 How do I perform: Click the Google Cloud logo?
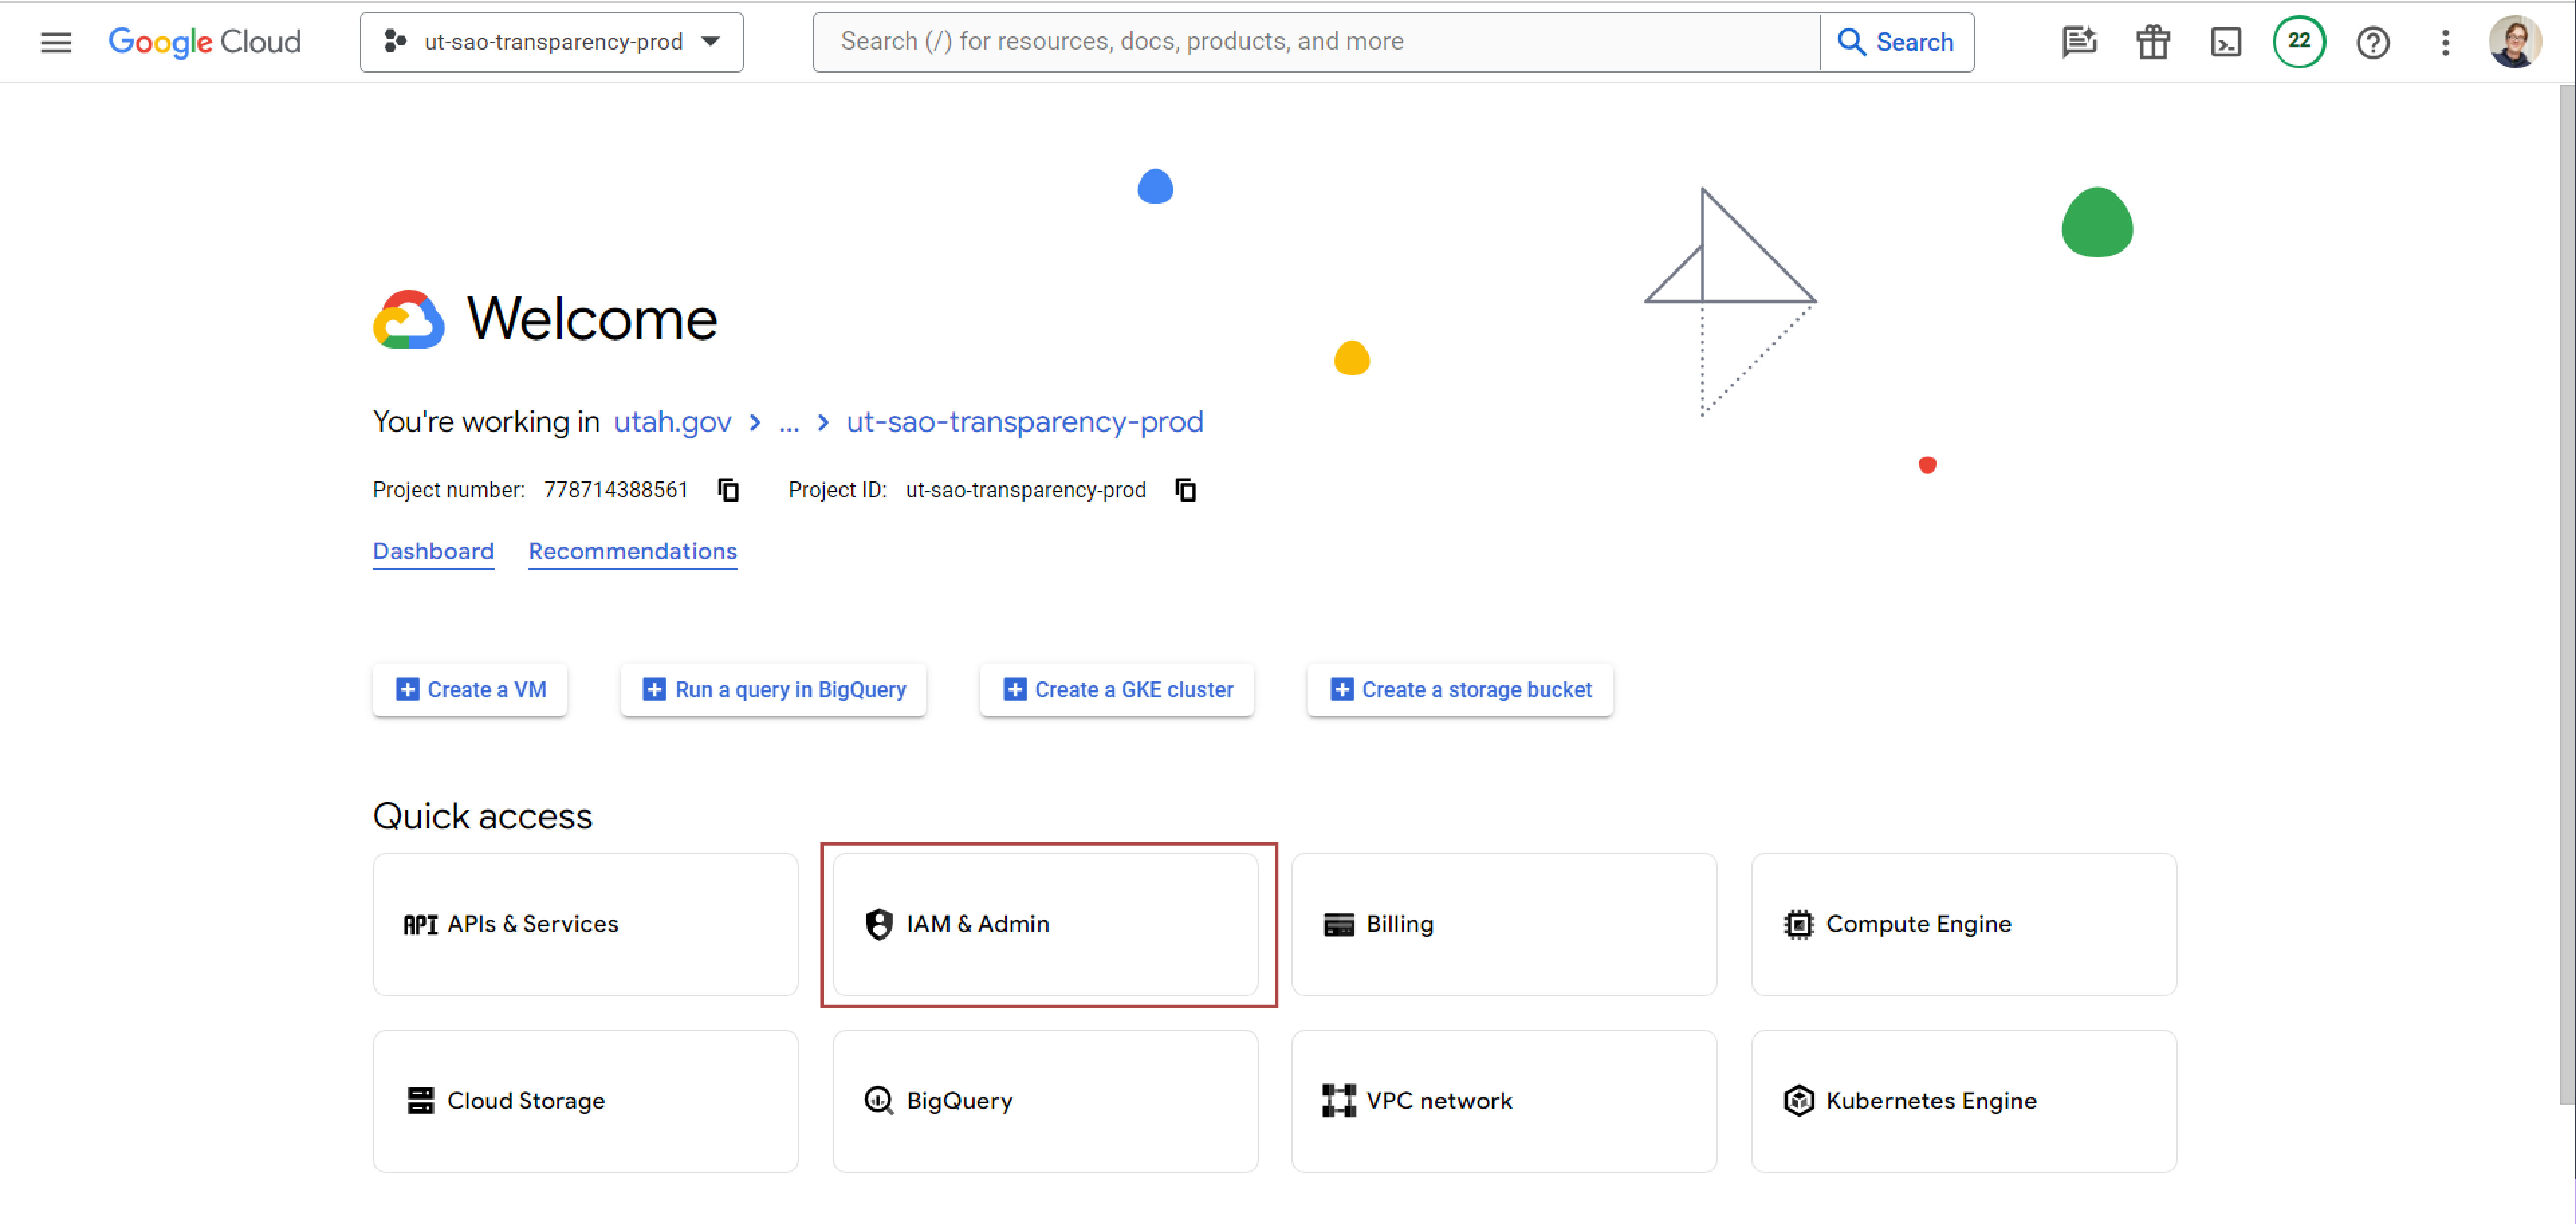tap(205, 42)
